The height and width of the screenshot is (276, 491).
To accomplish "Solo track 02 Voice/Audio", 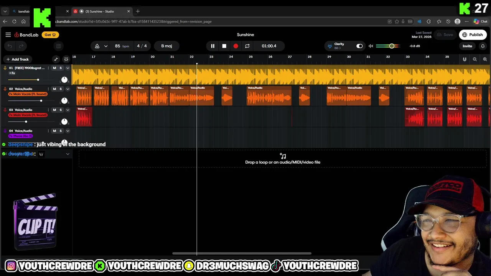I will (x=60, y=89).
